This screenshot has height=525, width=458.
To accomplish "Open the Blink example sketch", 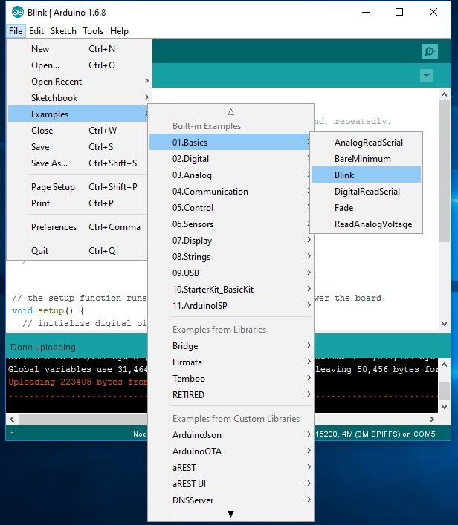I will pos(366,175).
